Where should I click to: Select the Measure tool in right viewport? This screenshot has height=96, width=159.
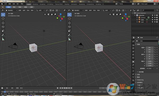[69, 39]
